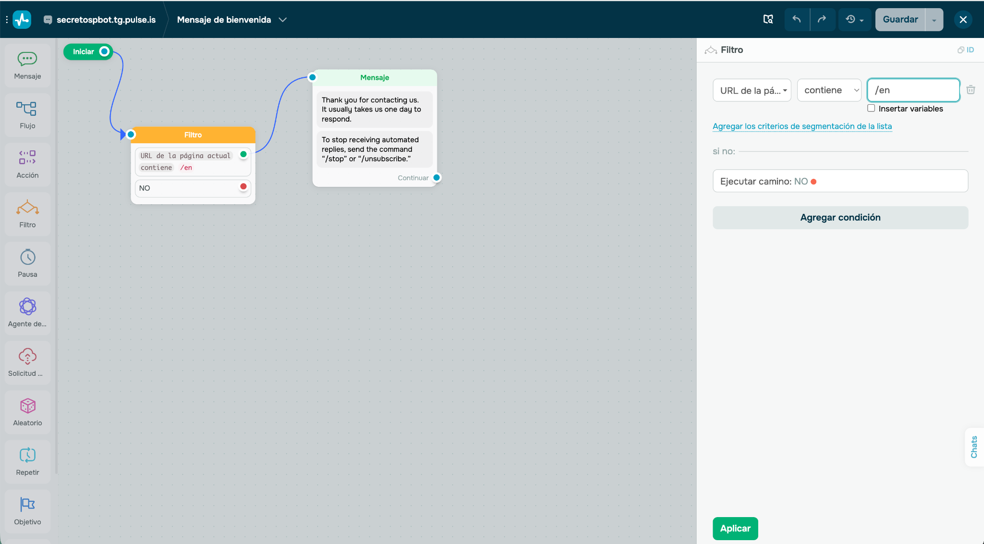Close the flow editor with X
This screenshot has width=984, height=544.
(963, 20)
